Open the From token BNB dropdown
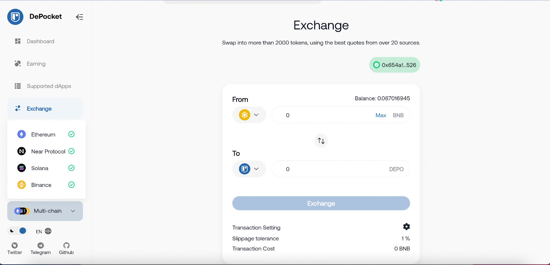 (x=249, y=115)
